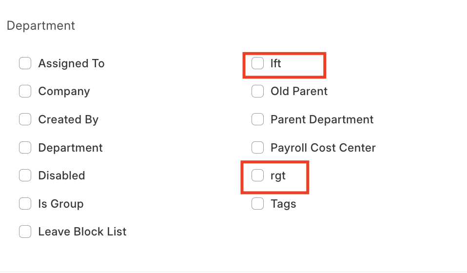Screen dimensions: 467x273
Task: Check the Is Group checkbox
Action: pyautogui.click(x=25, y=204)
